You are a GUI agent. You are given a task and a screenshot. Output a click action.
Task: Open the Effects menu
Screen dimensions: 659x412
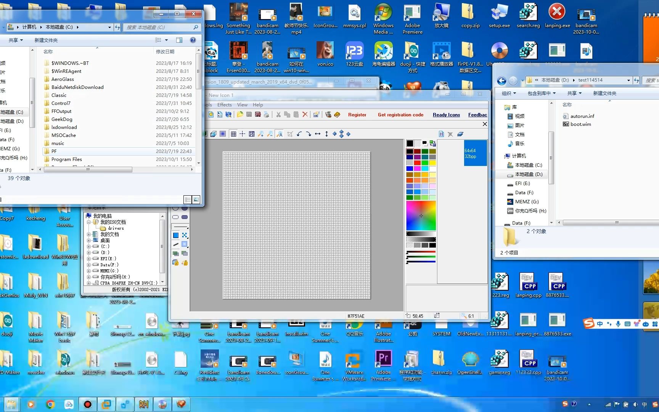coord(224,105)
